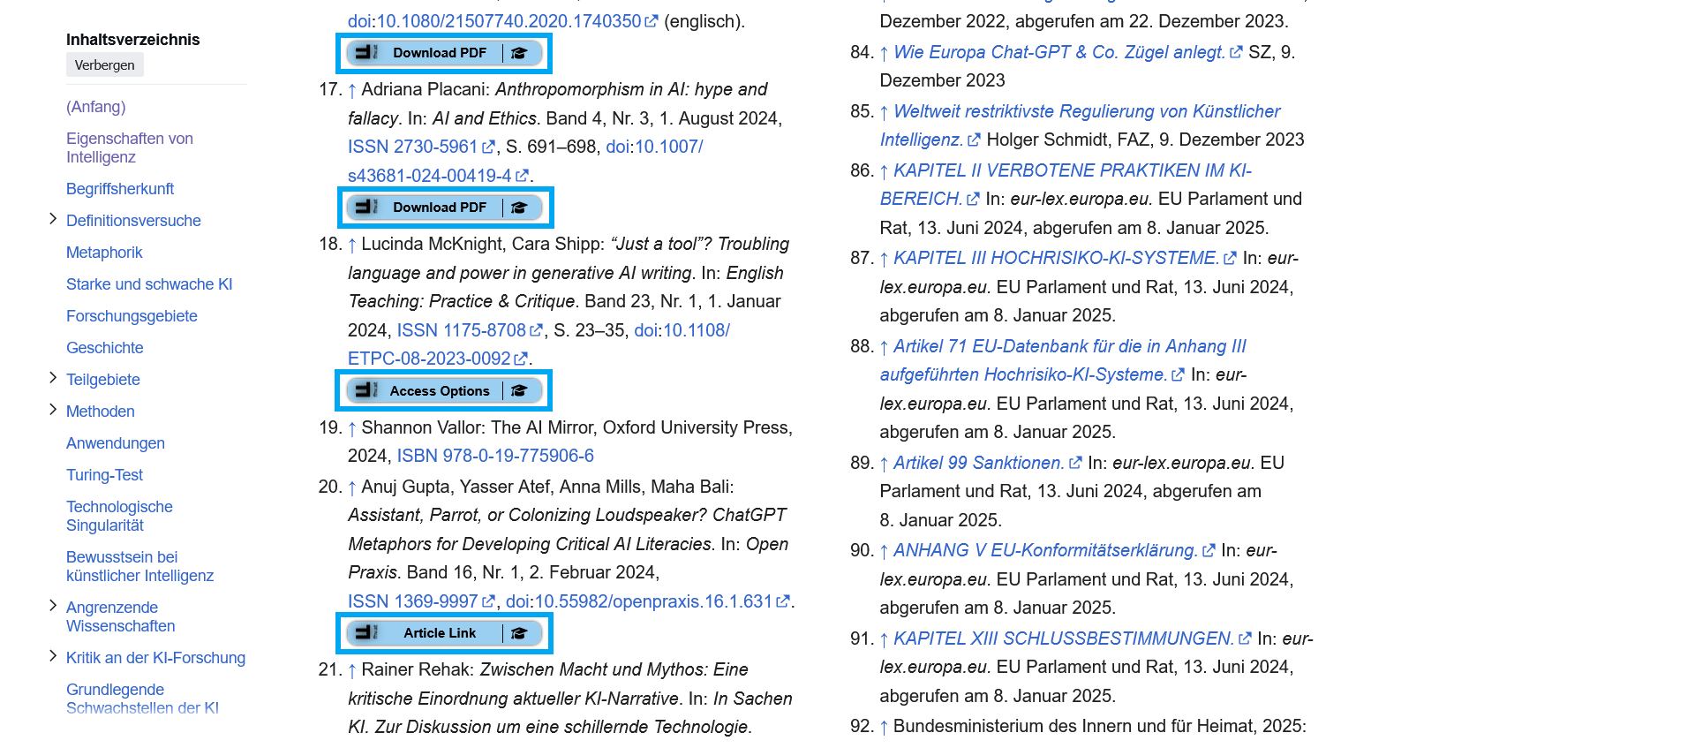This screenshot has width=1695, height=748.
Task: Expand the Teilgebiete section in the sidebar
Action: [53, 379]
